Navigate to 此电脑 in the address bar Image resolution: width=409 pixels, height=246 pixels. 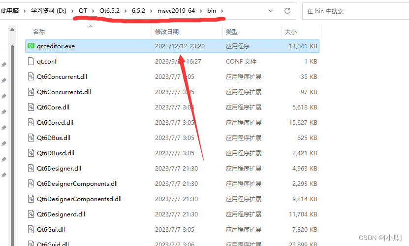[x=10, y=11]
